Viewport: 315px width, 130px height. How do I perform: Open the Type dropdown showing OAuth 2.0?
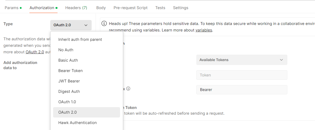click(x=71, y=25)
